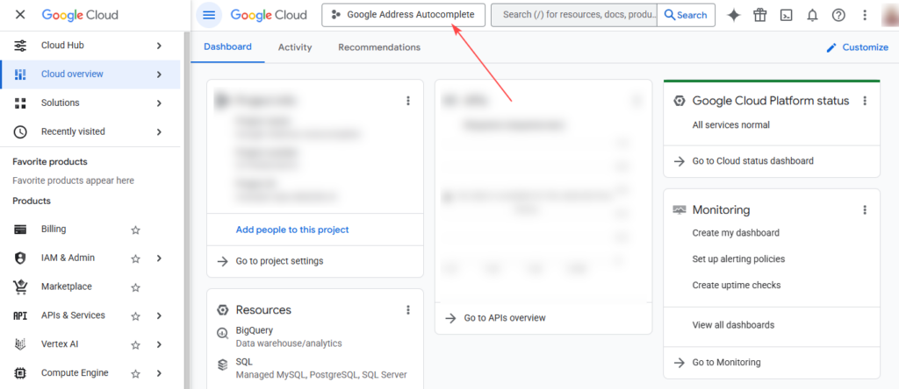The image size is (899, 389).
Task: Click the Add people to this project link
Action: pos(292,230)
